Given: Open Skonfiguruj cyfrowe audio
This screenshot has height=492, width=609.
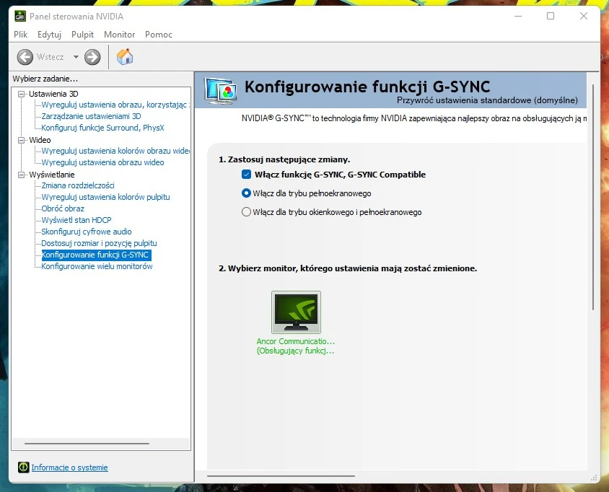Looking at the screenshot, I should pyautogui.click(x=87, y=232).
